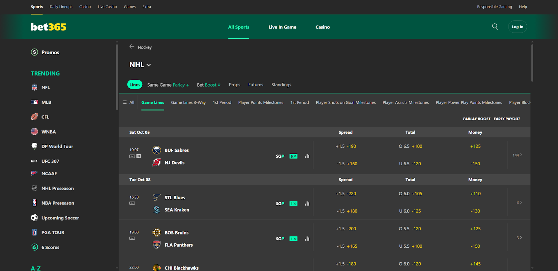Select Upcoming Soccer ball icon
The width and height of the screenshot is (558, 271).
pos(34,218)
